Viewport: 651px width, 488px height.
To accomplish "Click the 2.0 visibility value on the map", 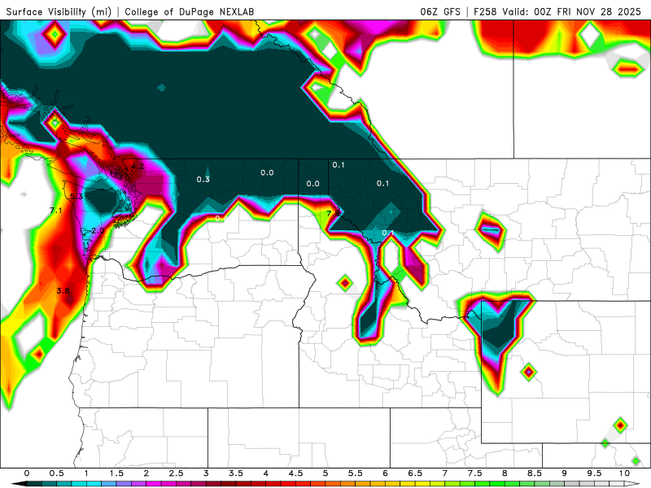I will pos(98,231).
